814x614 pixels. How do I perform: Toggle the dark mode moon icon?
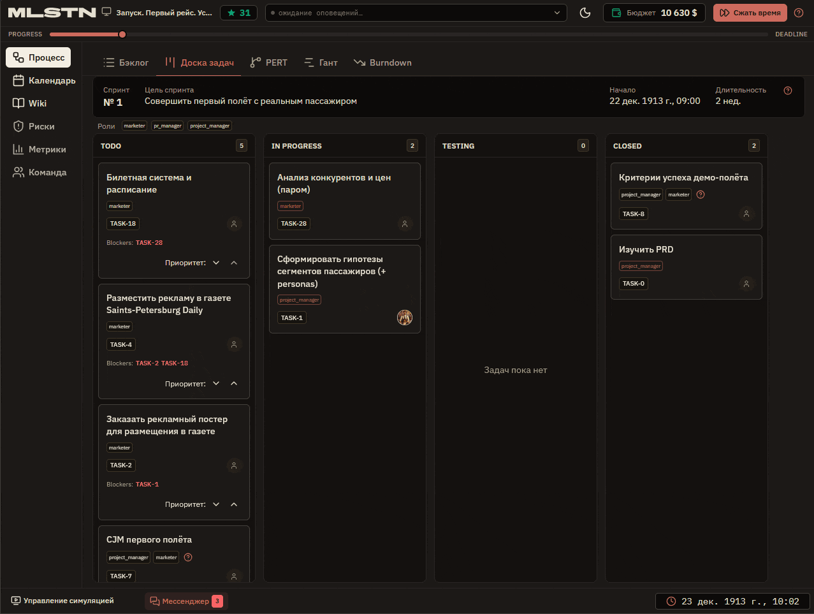click(x=585, y=13)
